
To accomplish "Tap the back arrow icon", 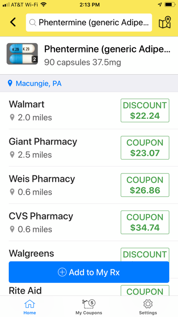I will coord(13,22).
